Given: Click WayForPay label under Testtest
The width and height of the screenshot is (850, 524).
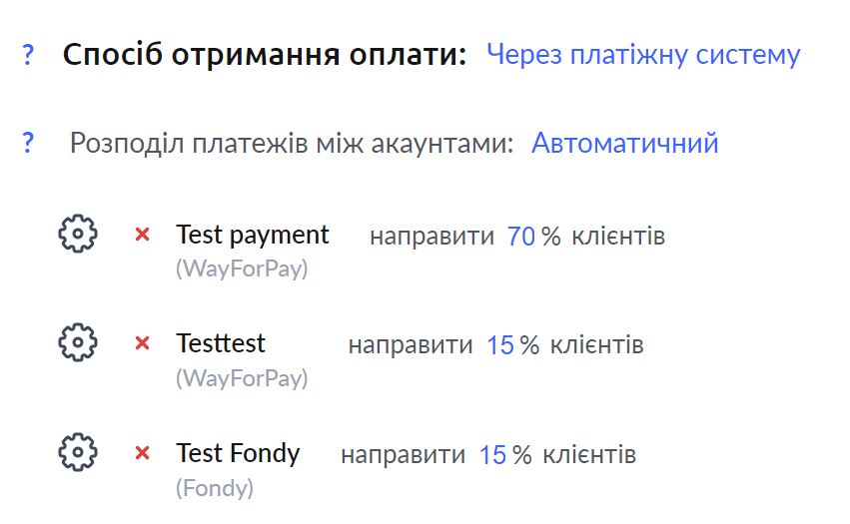Looking at the screenshot, I should tap(242, 377).
